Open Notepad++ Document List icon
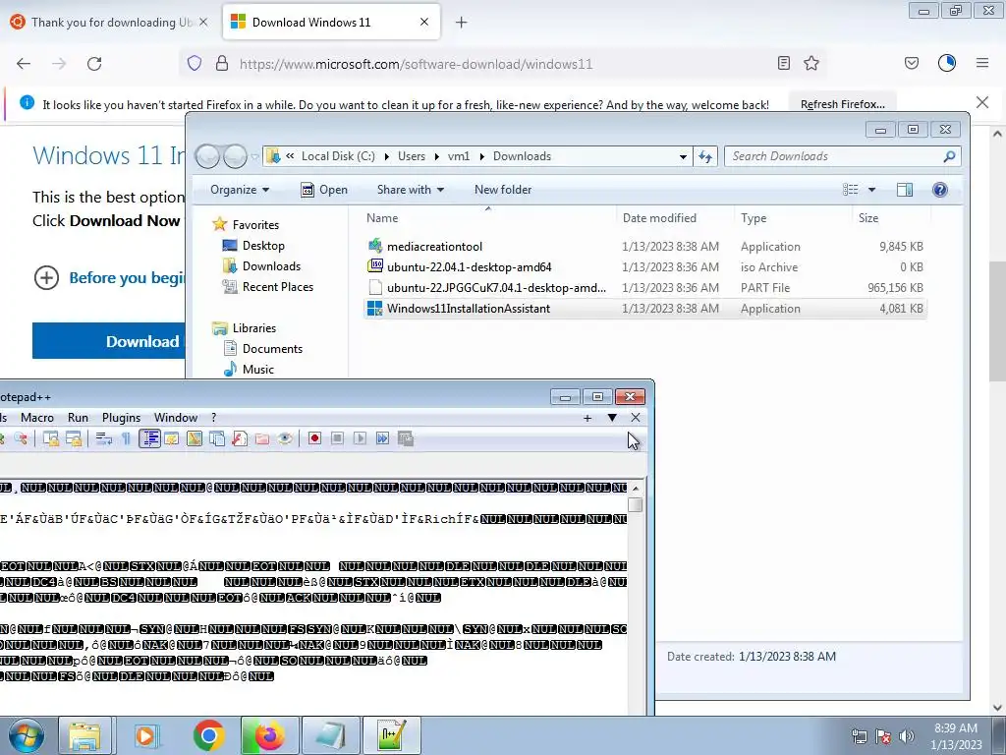1006x755 pixels. (217, 438)
